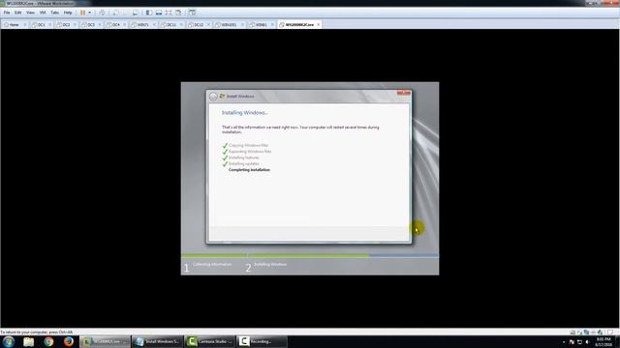
Task: Click the full screen mode icon
Action: point(169,13)
